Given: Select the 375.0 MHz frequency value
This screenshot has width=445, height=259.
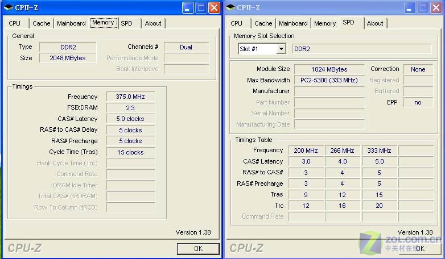Looking at the screenshot, I should tap(130, 97).
